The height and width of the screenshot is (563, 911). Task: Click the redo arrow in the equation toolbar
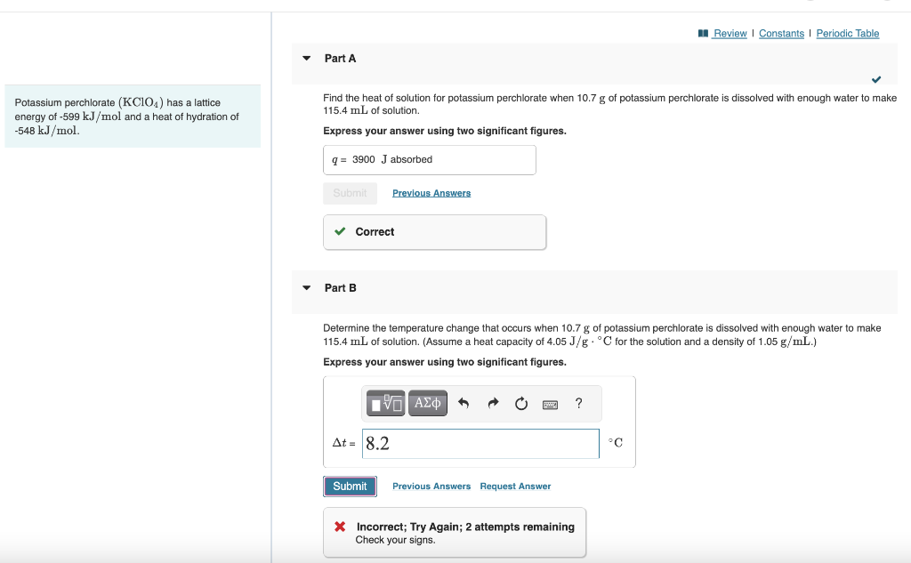click(x=492, y=403)
